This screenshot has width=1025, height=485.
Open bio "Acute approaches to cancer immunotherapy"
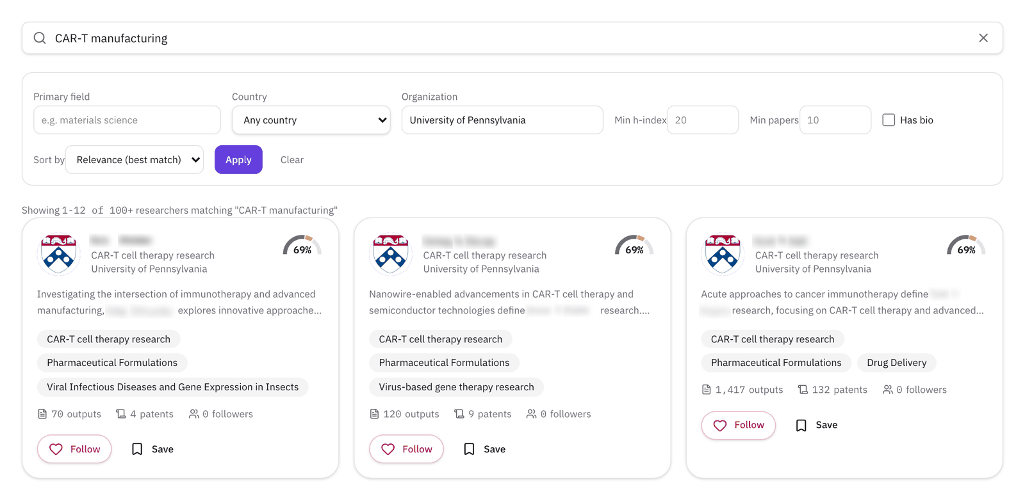point(842,302)
